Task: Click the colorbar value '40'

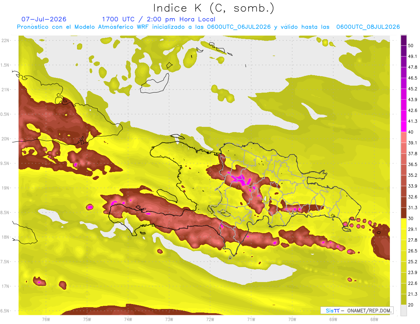Action: click(x=411, y=132)
